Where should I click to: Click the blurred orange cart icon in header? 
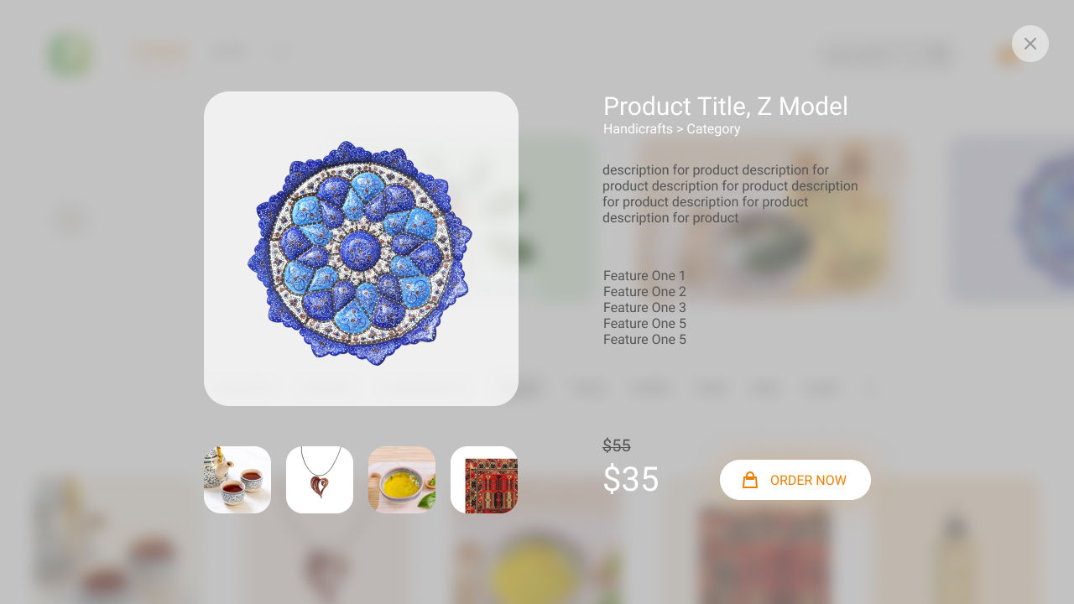tap(1006, 56)
